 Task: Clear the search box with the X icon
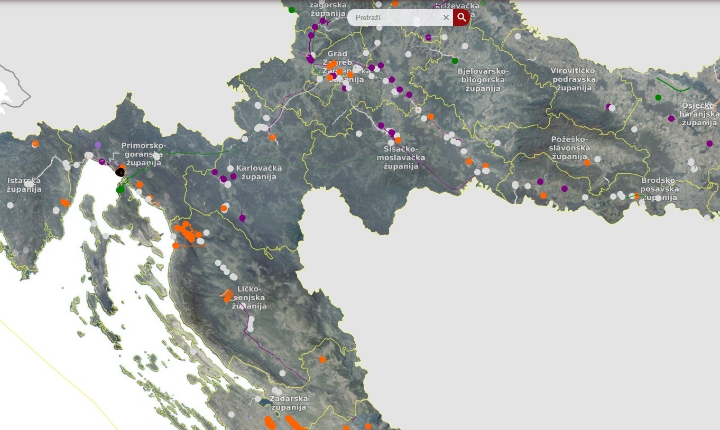[x=446, y=17]
